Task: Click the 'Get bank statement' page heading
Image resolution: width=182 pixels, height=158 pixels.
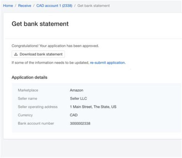Action: click(x=40, y=24)
